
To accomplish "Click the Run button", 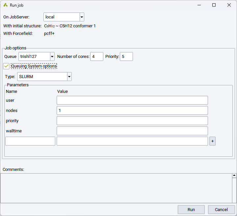I will coord(191,210).
